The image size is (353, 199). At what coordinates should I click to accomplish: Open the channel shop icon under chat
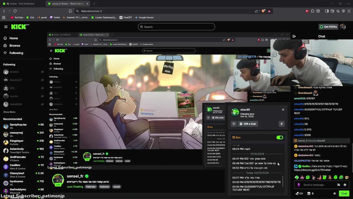coord(309,193)
